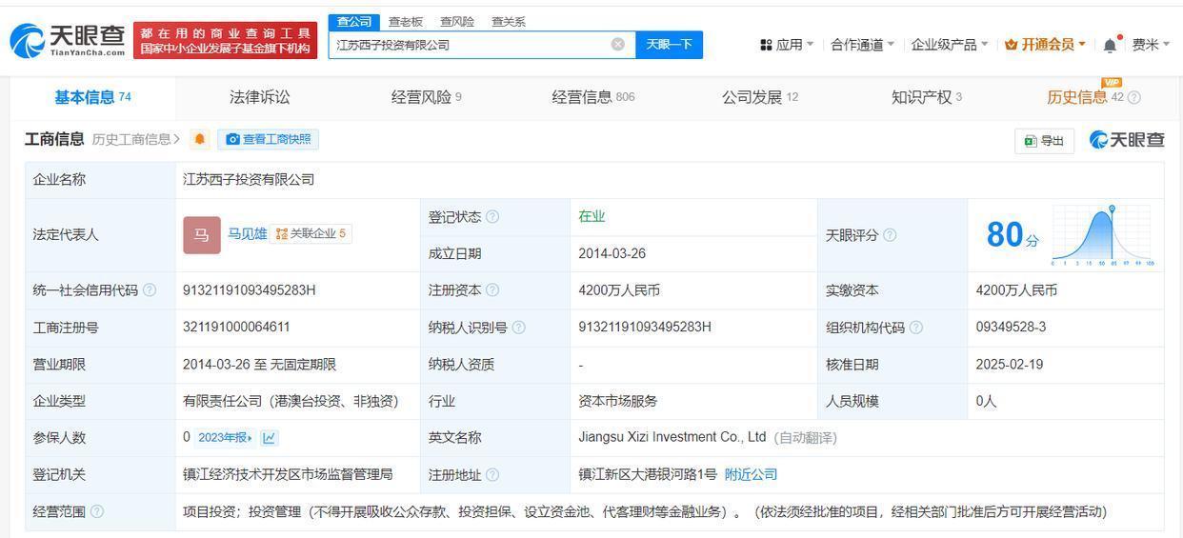
Task: Click the 马 legal representative avatar
Action: 201,235
